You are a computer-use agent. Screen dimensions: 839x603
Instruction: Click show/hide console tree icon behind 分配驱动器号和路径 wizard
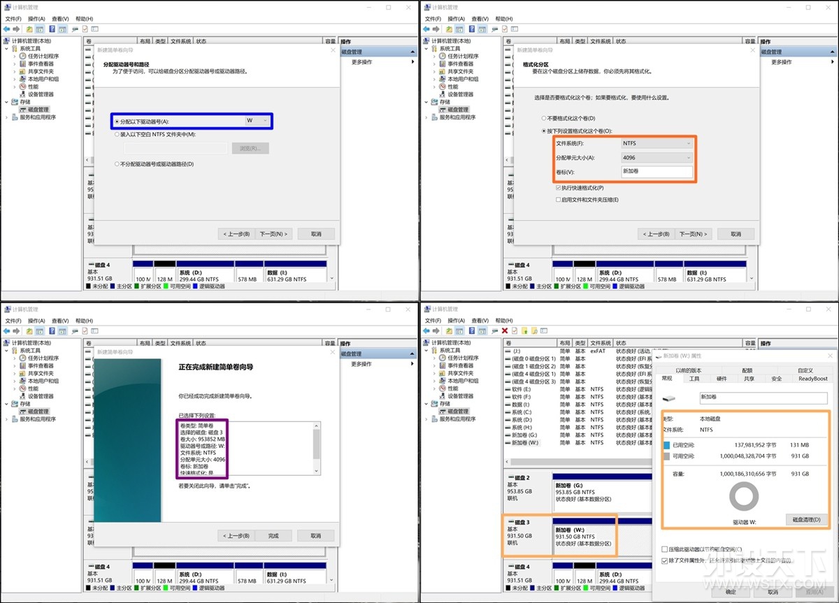click(x=41, y=29)
